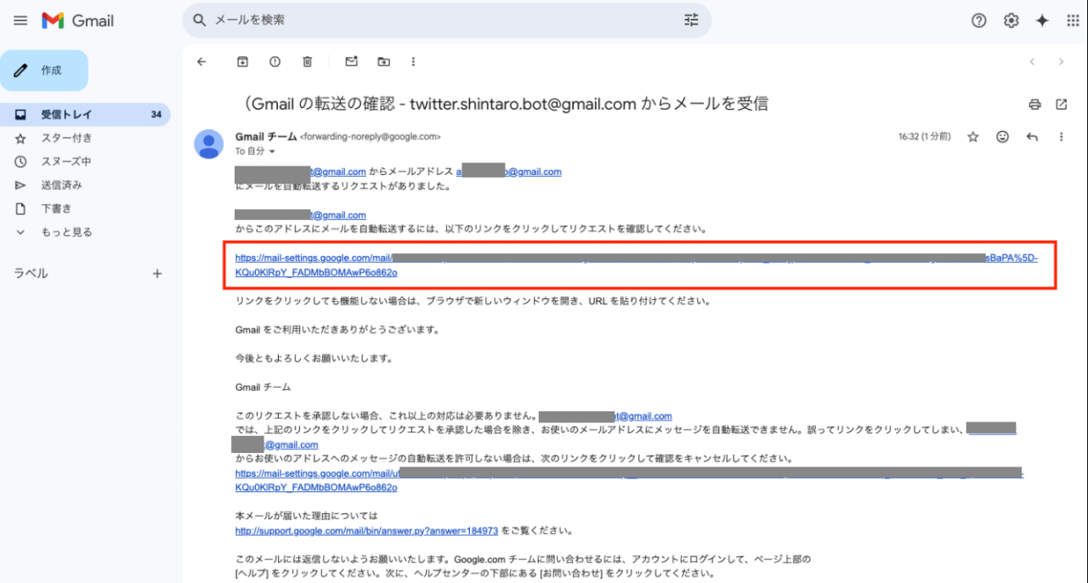The width and height of the screenshot is (1088, 583).
Task: Compose a new email
Action: click(44, 71)
